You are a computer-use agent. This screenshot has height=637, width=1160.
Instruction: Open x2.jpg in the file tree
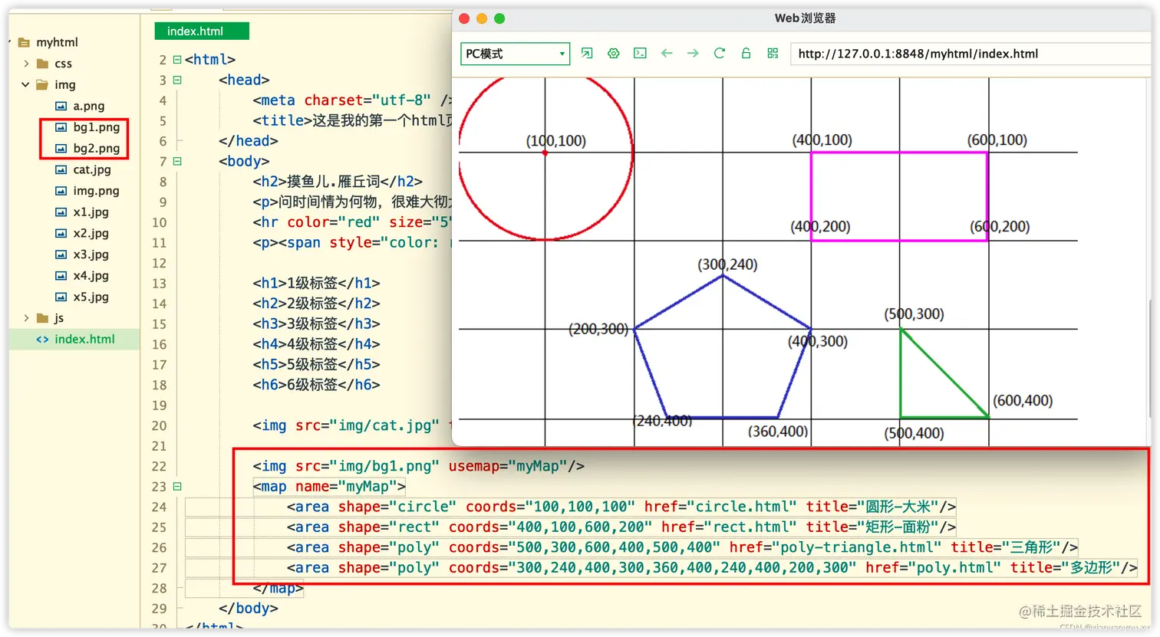[x=91, y=233]
